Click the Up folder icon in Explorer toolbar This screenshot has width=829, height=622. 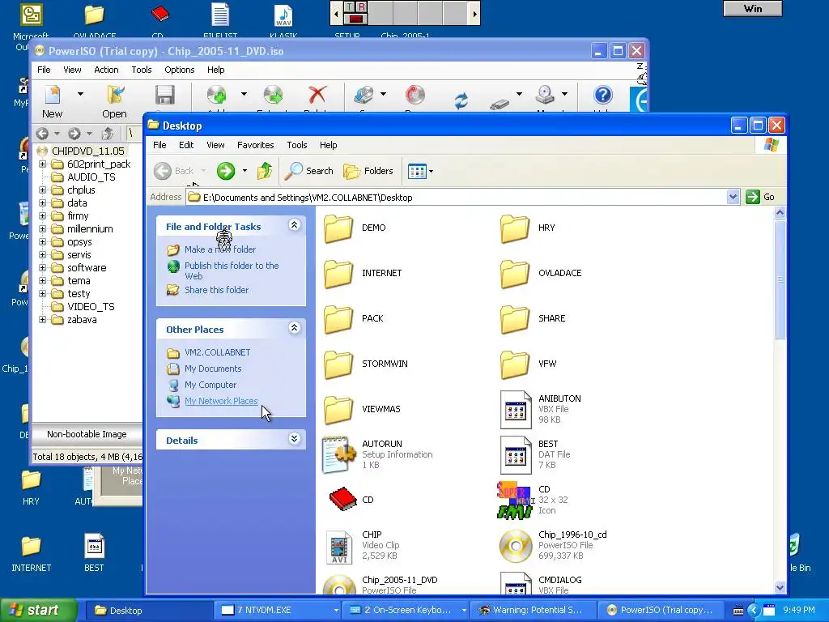coord(265,171)
